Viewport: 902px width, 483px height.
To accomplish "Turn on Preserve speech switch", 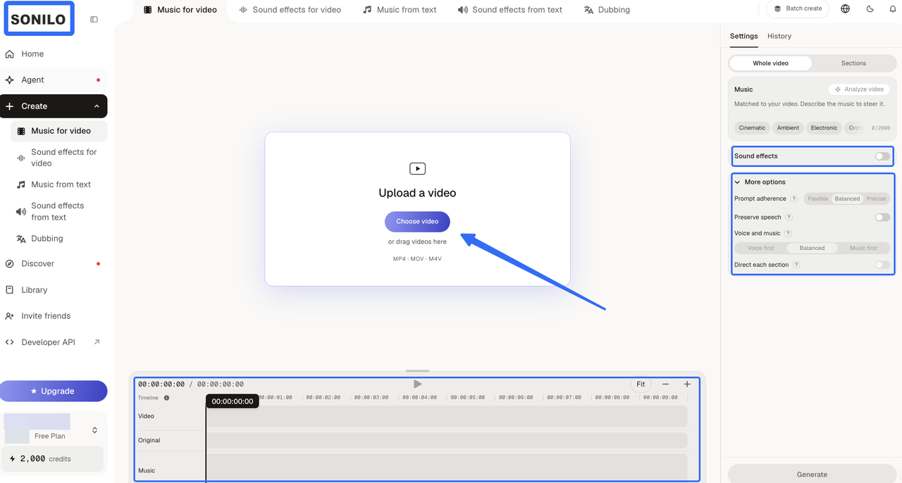I will [882, 218].
